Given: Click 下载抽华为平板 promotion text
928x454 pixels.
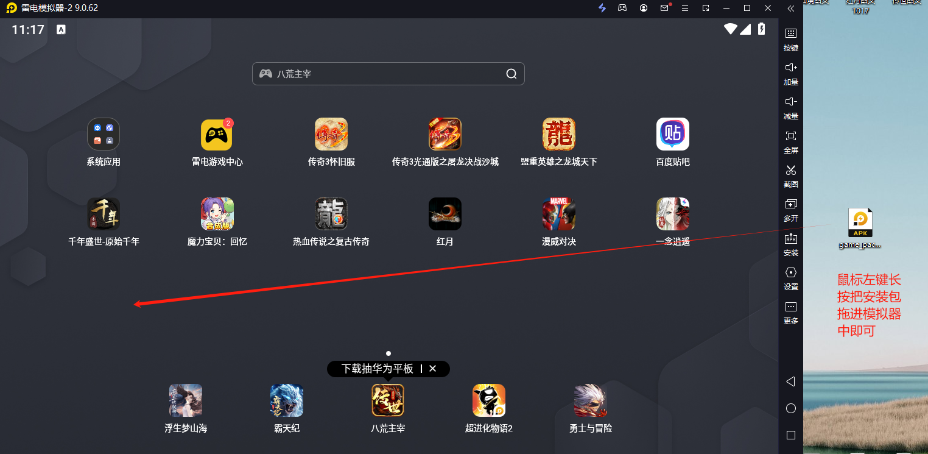Looking at the screenshot, I should 377,369.
